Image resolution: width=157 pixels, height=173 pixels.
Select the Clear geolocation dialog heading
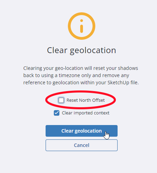coord(82,50)
